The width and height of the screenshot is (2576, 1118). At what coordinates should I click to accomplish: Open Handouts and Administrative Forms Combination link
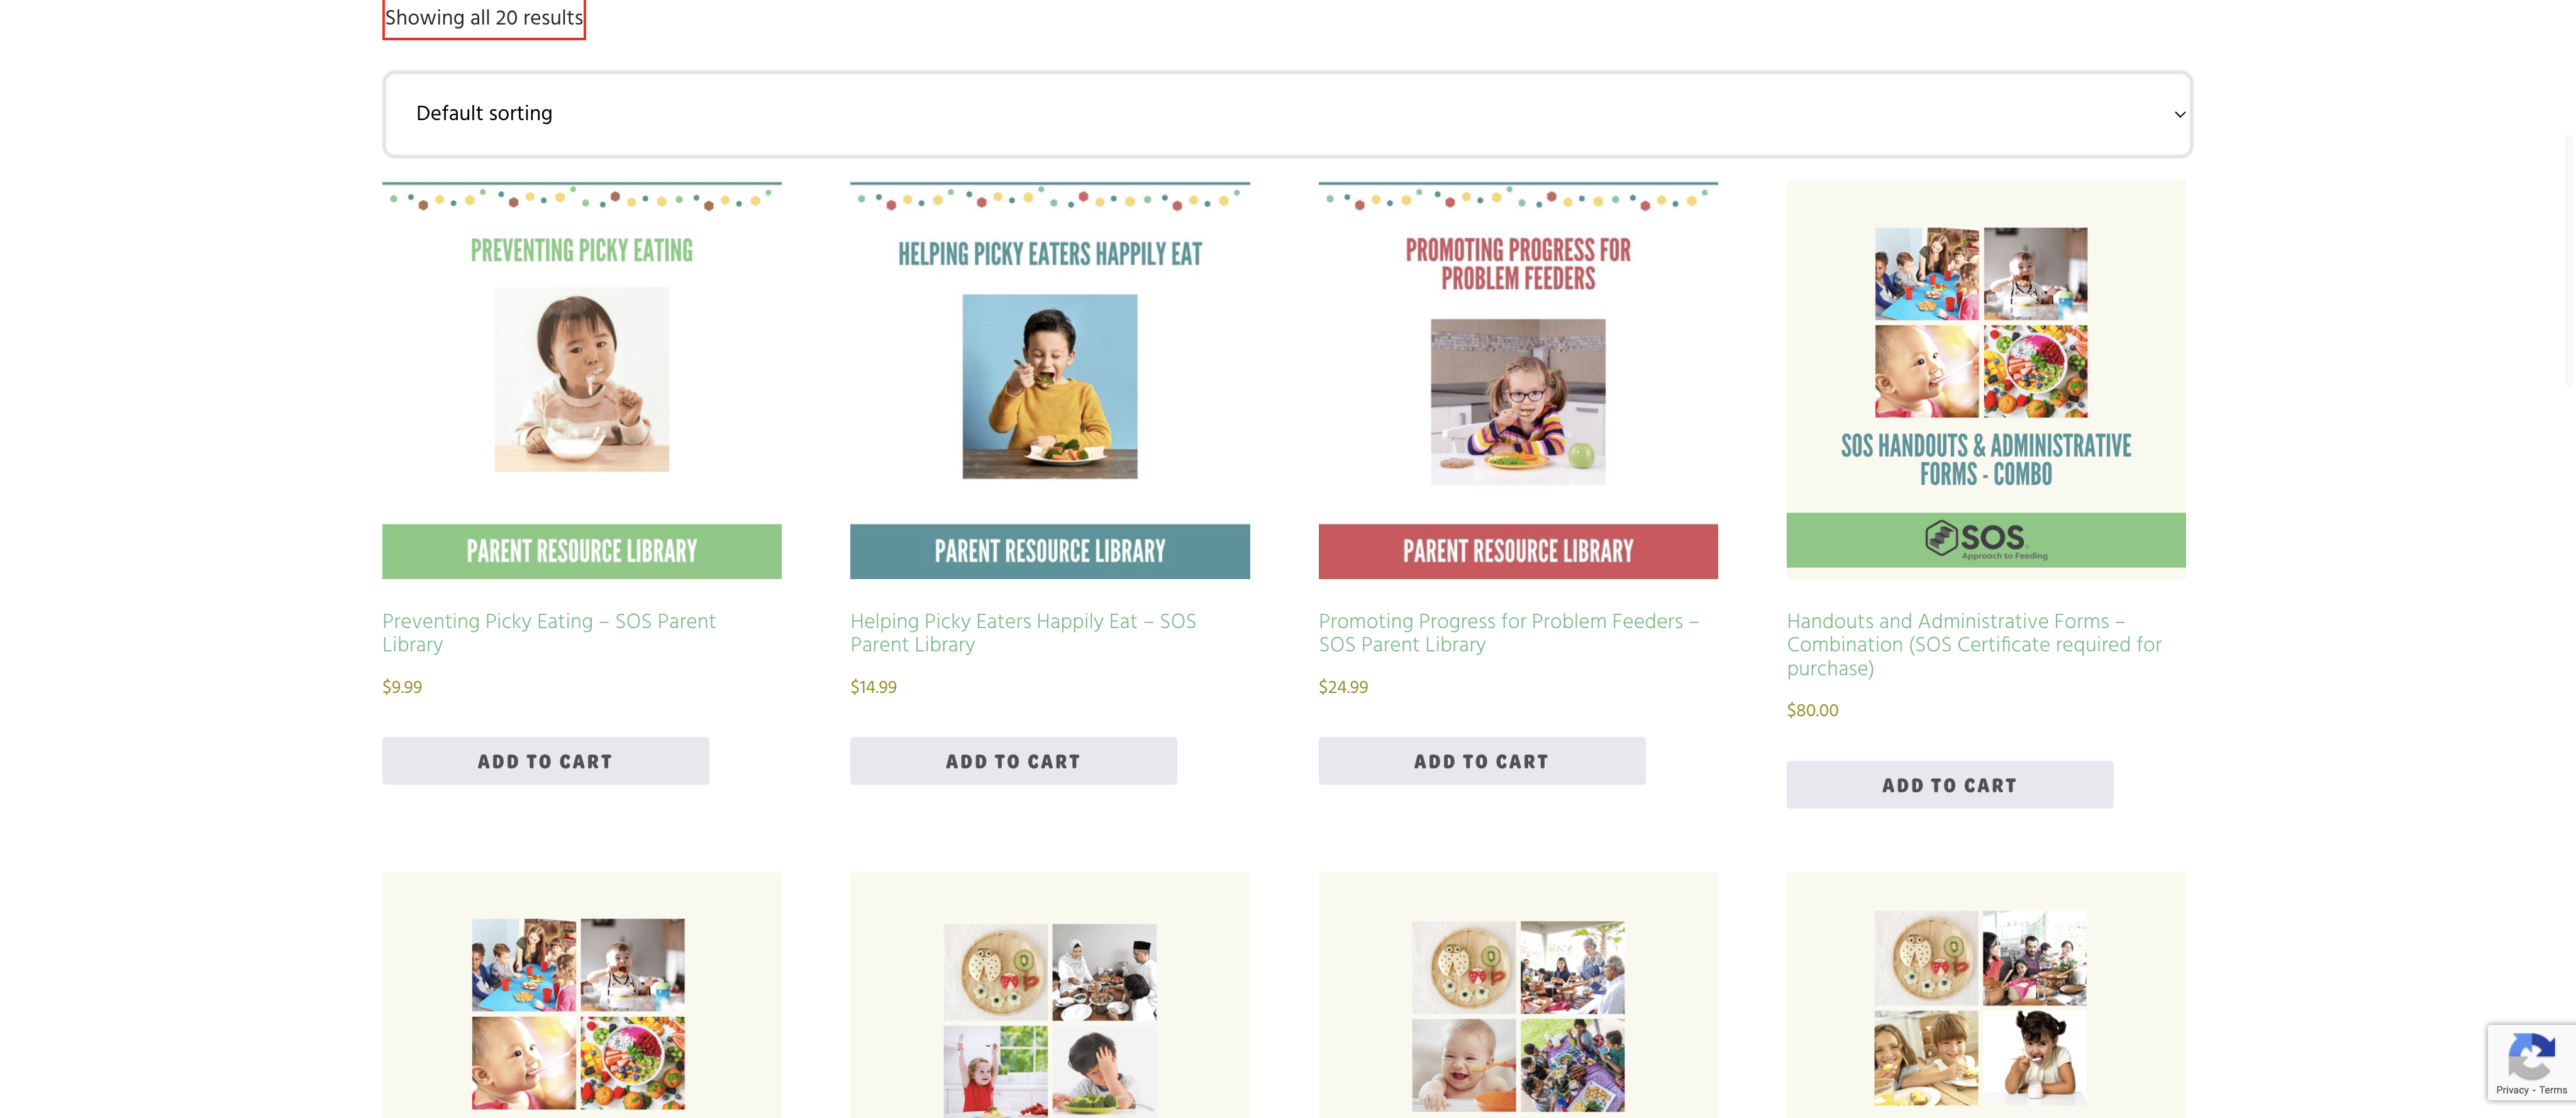1974,645
